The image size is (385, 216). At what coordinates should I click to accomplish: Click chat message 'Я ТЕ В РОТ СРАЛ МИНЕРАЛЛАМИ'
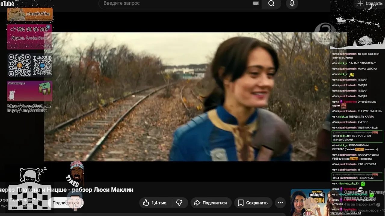(357, 138)
